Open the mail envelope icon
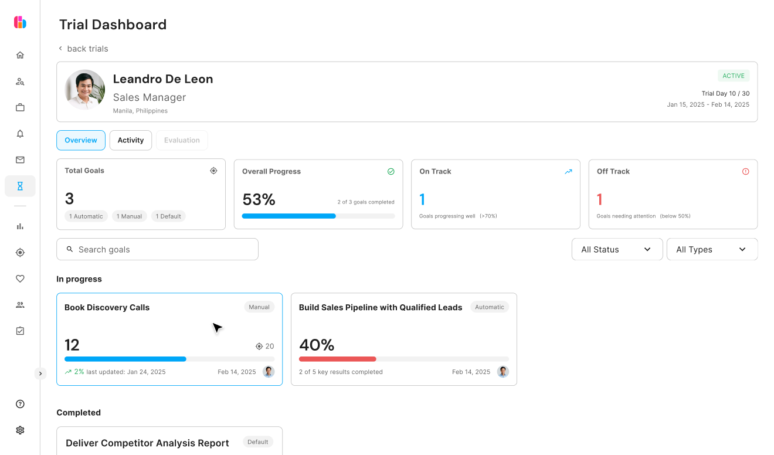 point(20,159)
